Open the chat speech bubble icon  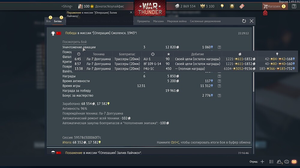pos(286,162)
